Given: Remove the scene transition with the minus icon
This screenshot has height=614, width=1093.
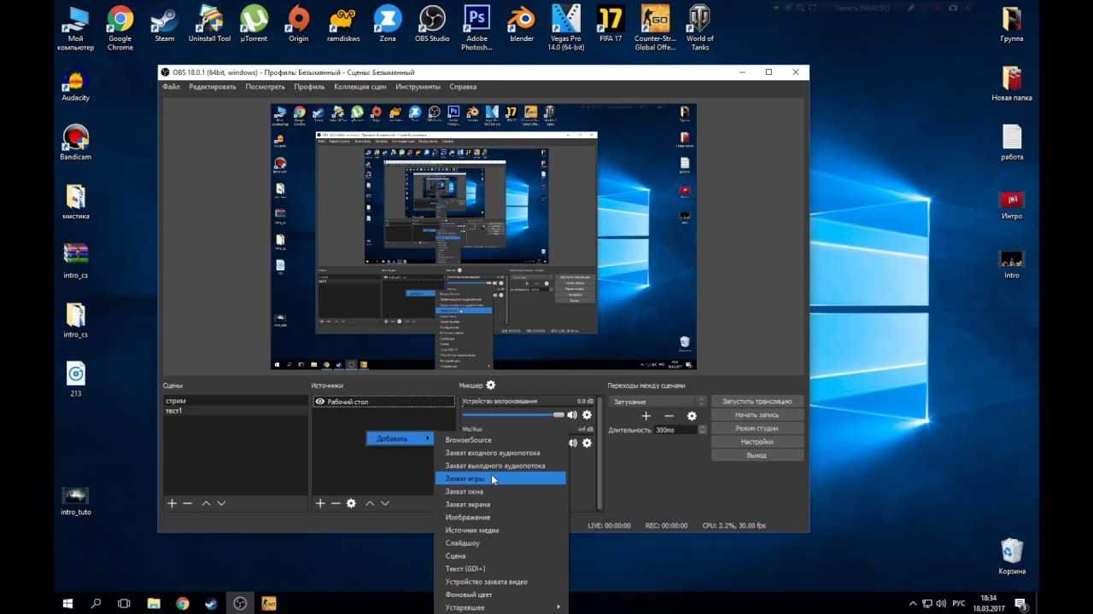Looking at the screenshot, I should point(669,416).
